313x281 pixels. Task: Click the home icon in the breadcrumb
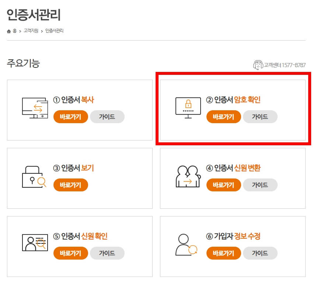(8, 31)
